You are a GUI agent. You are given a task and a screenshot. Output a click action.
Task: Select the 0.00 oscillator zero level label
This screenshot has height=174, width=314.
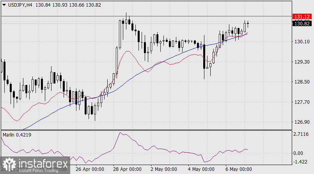(x=298, y=153)
